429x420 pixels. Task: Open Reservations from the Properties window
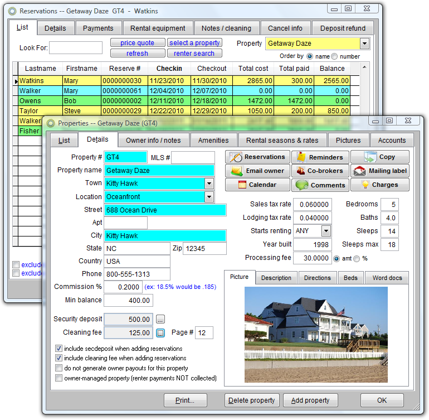pyautogui.click(x=257, y=157)
